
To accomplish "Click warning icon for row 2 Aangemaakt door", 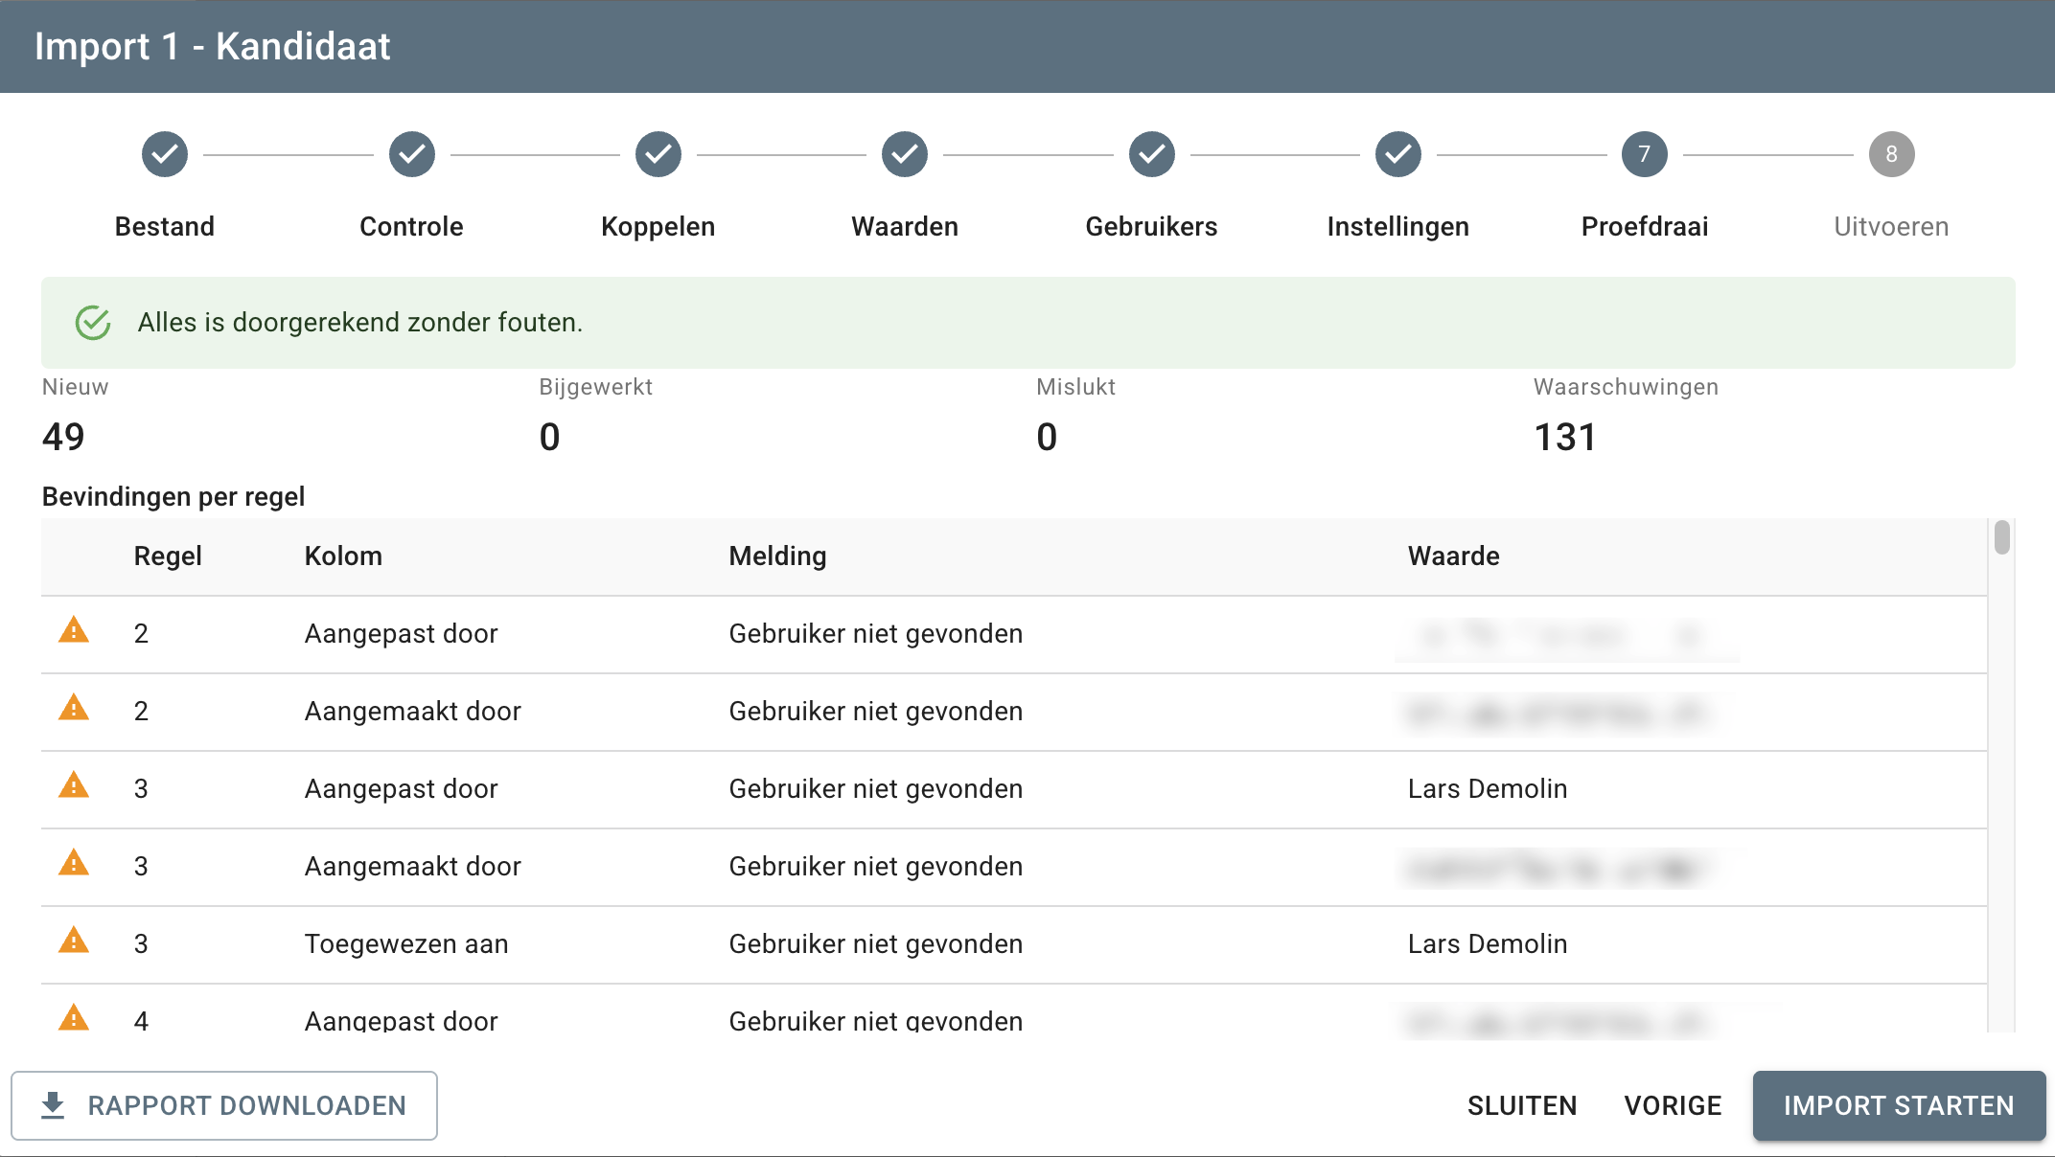I will [x=74, y=709].
